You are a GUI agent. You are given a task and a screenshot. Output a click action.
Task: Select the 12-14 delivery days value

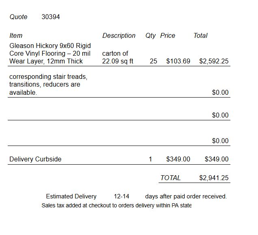click(122, 196)
